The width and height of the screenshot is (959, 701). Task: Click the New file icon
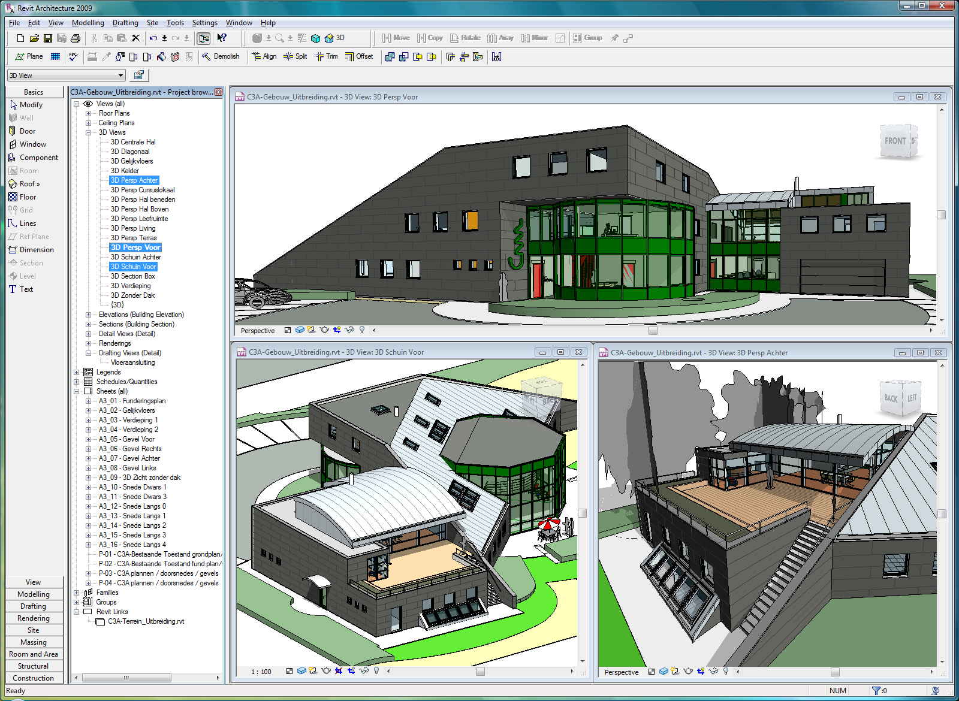click(20, 38)
